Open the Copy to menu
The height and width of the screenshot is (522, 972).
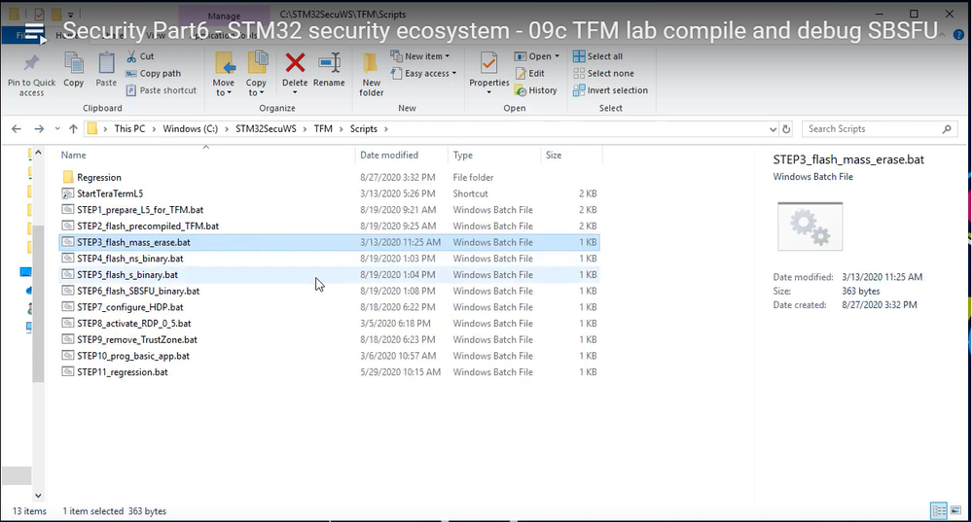tap(255, 74)
